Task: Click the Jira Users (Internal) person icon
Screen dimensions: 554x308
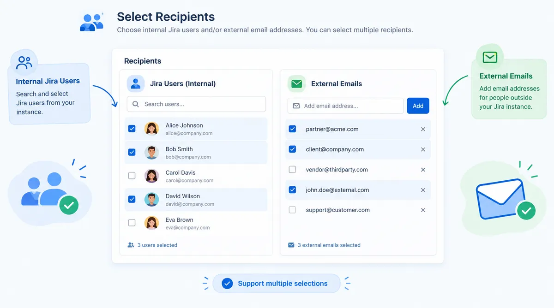Action: point(136,83)
